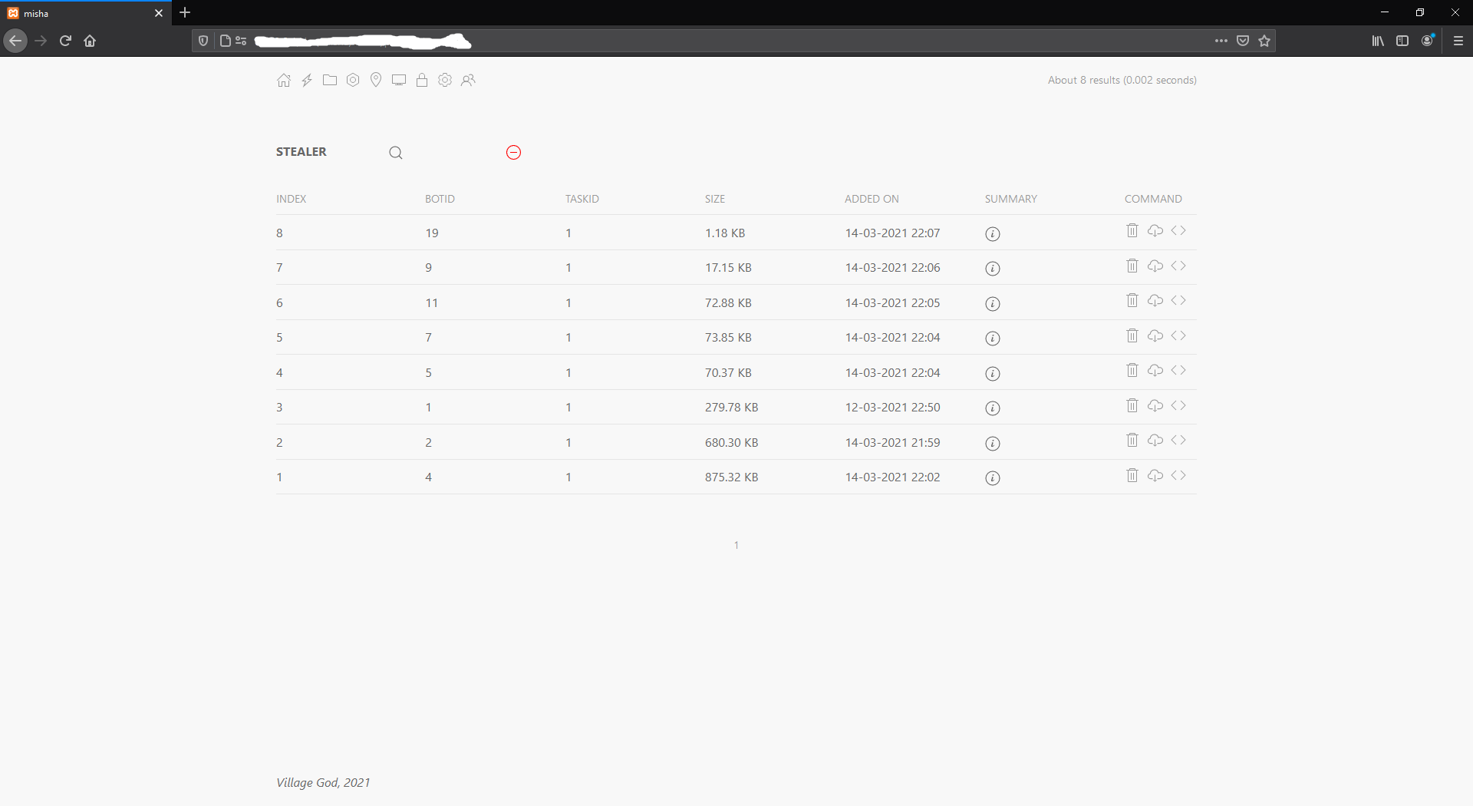
Task: Bookmark this page with the star icon
Action: pyautogui.click(x=1264, y=41)
